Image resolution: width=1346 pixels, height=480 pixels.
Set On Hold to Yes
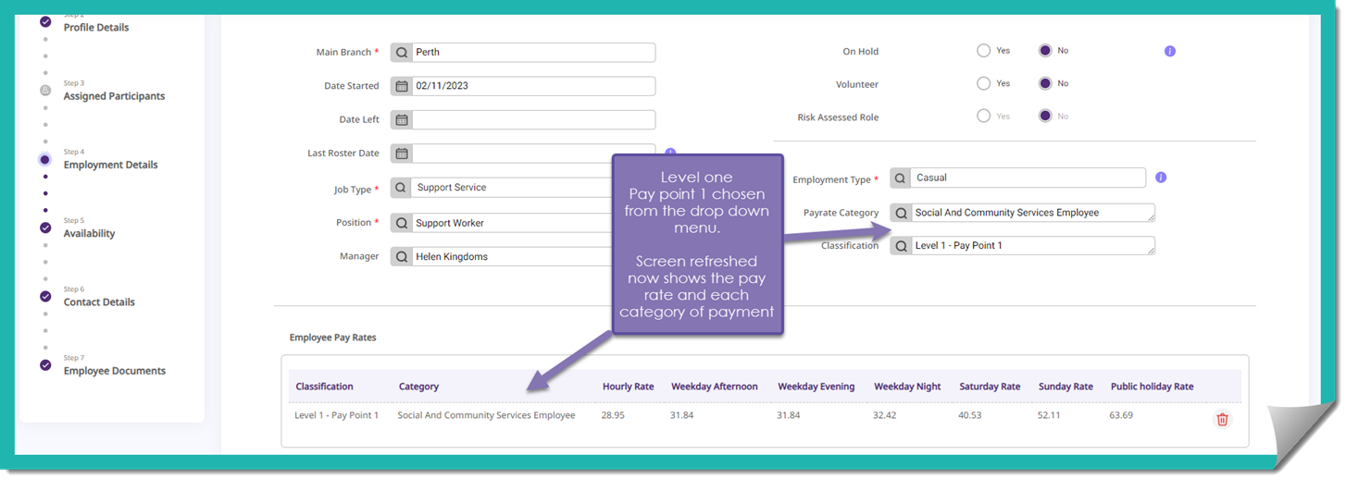pos(983,51)
